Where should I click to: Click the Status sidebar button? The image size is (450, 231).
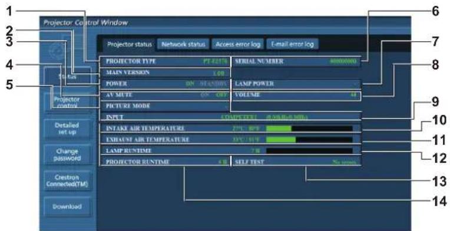68,76
